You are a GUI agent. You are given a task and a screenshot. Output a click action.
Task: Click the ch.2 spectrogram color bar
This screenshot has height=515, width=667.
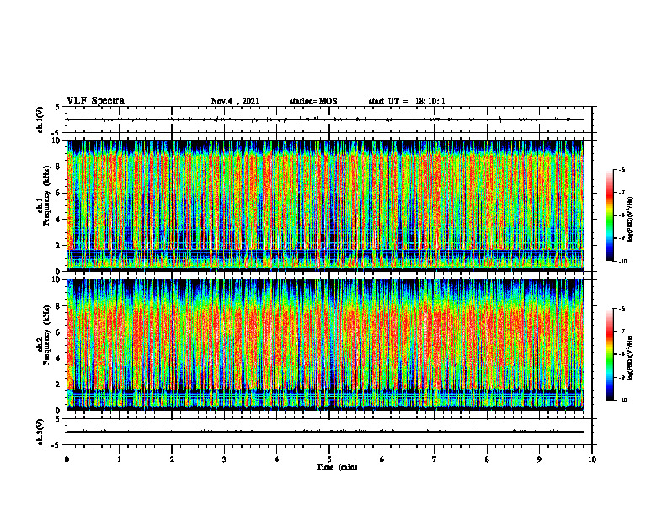tap(609, 354)
